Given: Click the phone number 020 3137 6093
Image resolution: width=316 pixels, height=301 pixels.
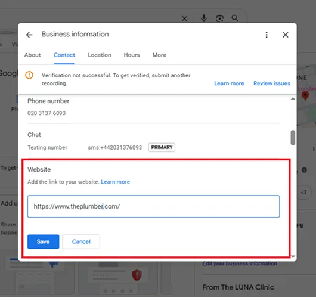Looking at the screenshot, I should (47, 113).
